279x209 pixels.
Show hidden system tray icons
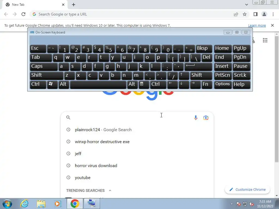232,204
